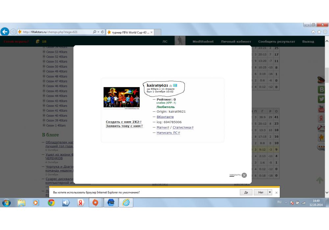Expand the Сезон 50 4Stars tree item
Image resolution: width=329 pixels, height=230 pixels.
point(44,66)
